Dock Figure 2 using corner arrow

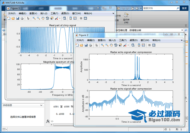click(x=181, y=40)
